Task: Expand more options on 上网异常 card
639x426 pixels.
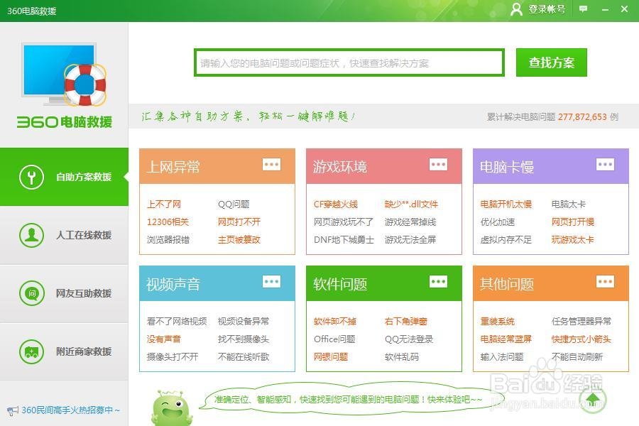Action: [272, 164]
